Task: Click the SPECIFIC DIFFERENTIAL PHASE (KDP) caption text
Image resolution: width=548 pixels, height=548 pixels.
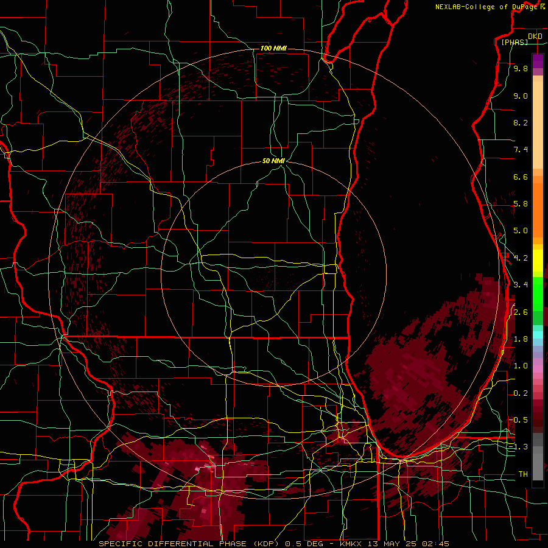Action: (189, 544)
